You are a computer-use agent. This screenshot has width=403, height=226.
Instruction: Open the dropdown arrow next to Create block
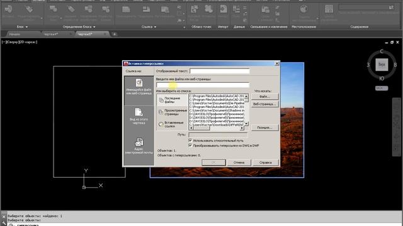61,18
